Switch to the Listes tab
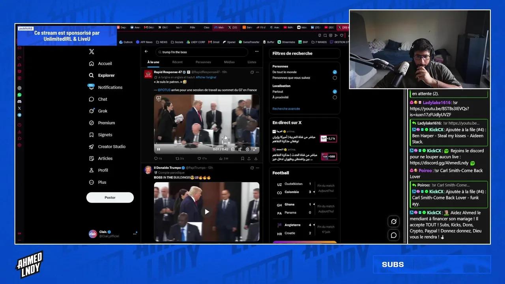The image size is (505, 284). coord(252,62)
